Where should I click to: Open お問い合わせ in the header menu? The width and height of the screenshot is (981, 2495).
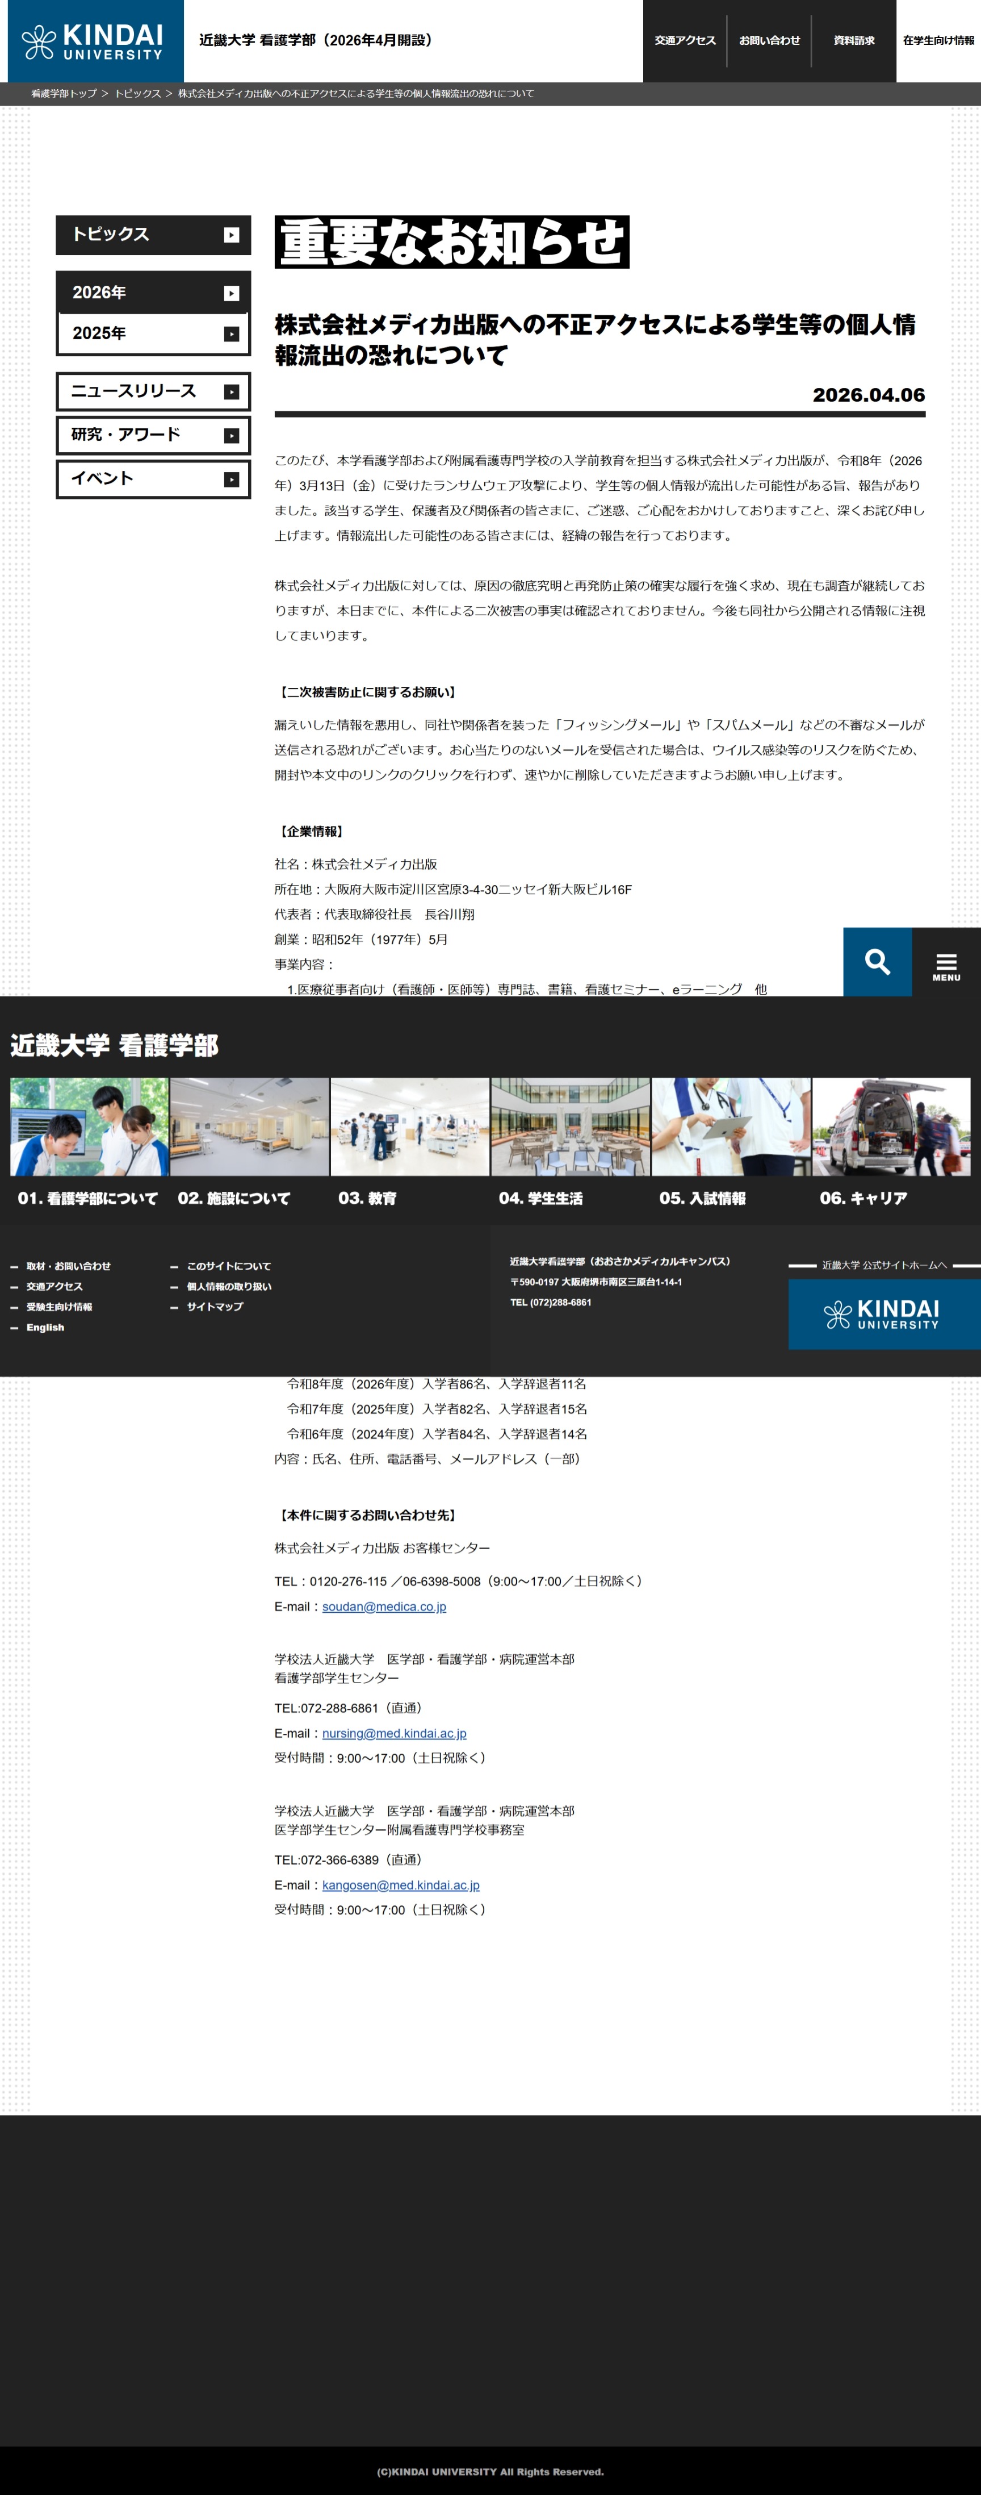click(769, 41)
